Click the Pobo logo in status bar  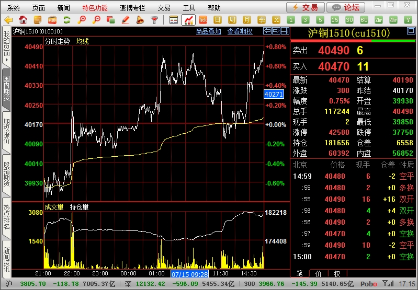point(369,284)
